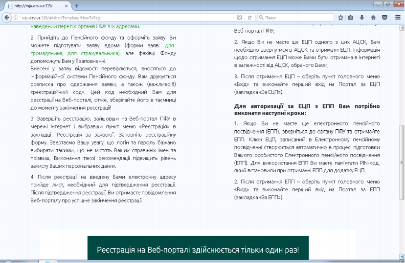Reload the page with refresh icon
Screen dimensions: 405x263
249,18
